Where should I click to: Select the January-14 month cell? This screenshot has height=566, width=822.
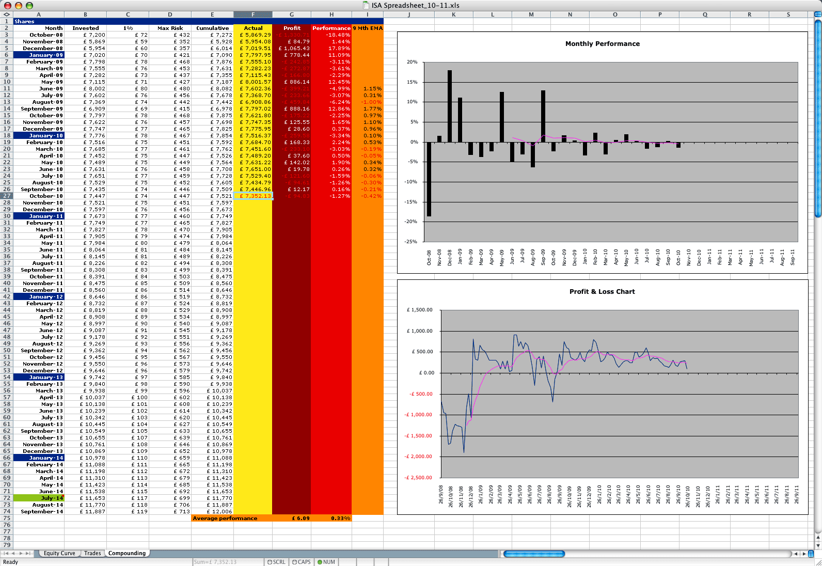39,458
